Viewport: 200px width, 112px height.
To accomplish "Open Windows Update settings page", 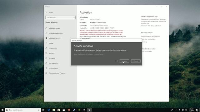I will click(x=54, y=28).
